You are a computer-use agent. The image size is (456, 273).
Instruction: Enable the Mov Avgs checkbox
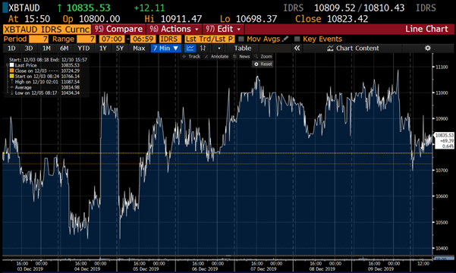[241, 39]
